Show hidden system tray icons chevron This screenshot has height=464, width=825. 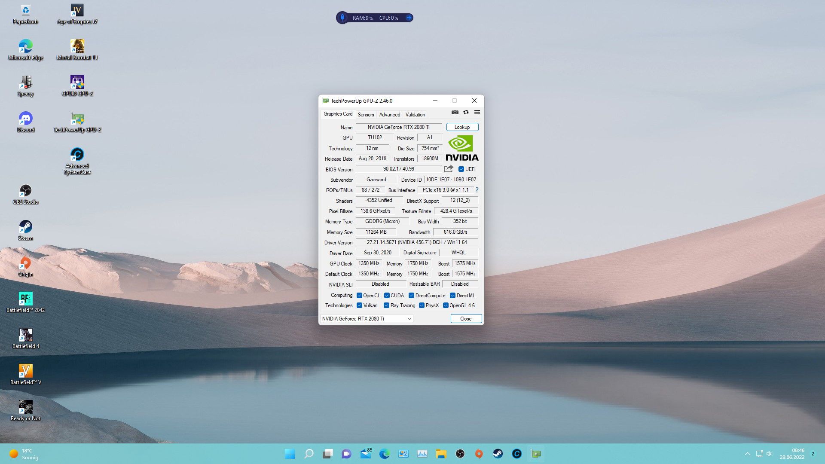[x=748, y=454]
